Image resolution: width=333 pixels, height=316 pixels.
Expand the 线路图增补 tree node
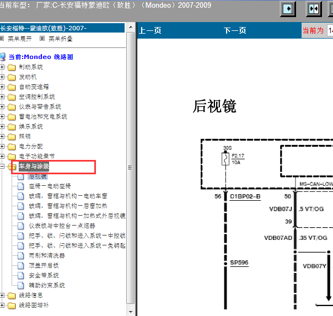coord(2,305)
